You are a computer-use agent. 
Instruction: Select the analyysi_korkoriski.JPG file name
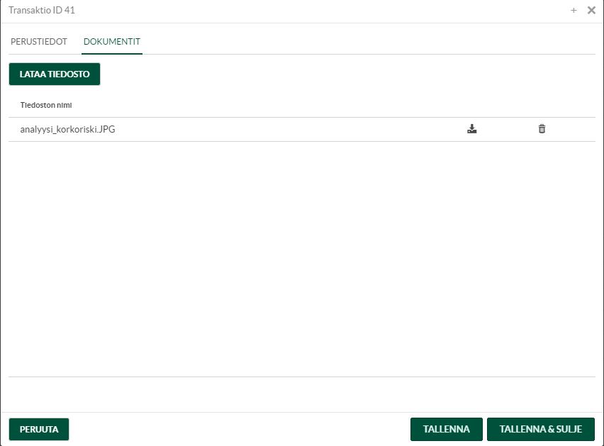(67, 129)
